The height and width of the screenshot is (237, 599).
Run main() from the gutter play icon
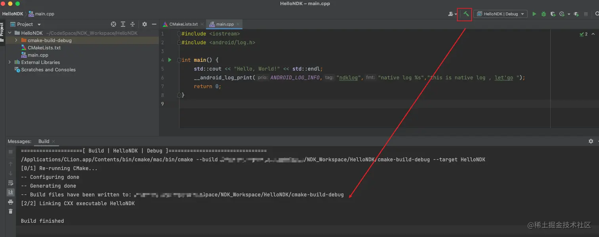pos(170,60)
